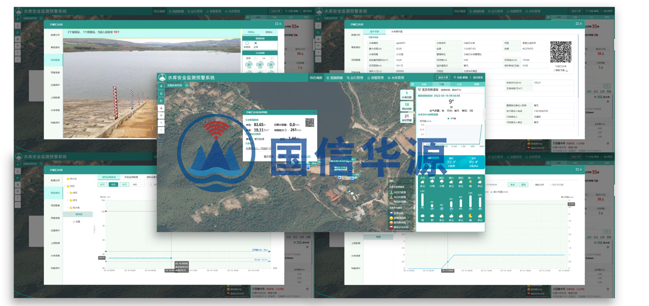Viewport: 649px width, 306px height.
Task: Click 查询 button in rainfall chart window
Action: click(513, 185)
